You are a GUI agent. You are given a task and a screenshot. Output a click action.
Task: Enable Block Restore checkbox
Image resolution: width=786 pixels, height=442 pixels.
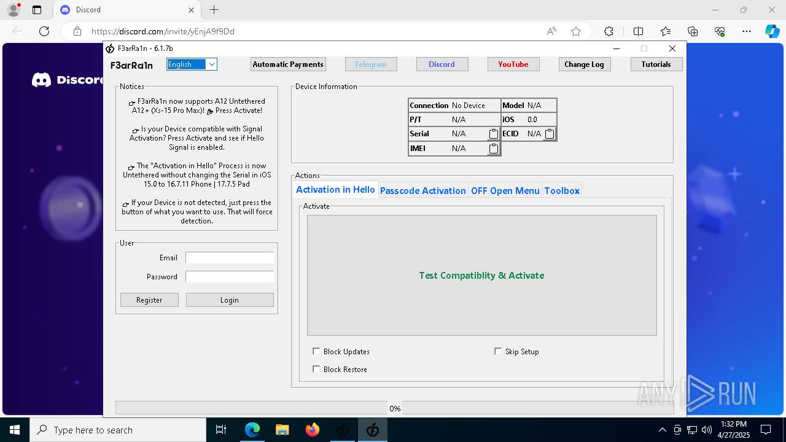pyautogui.click(x=316, y=369)
